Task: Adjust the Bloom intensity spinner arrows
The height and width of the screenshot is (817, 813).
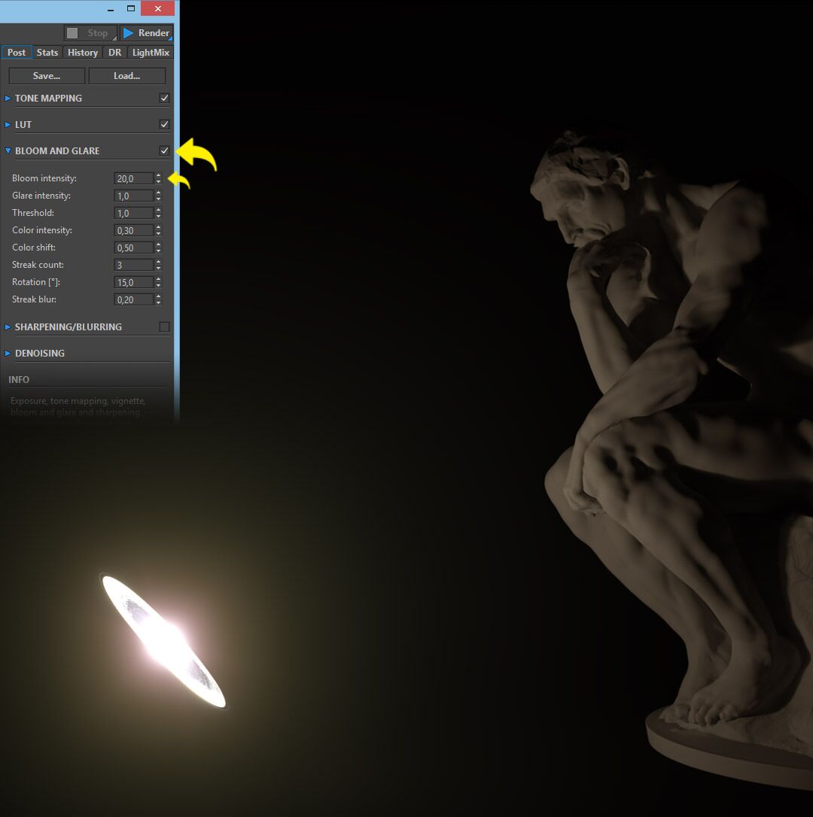Action: click(159, 178)
